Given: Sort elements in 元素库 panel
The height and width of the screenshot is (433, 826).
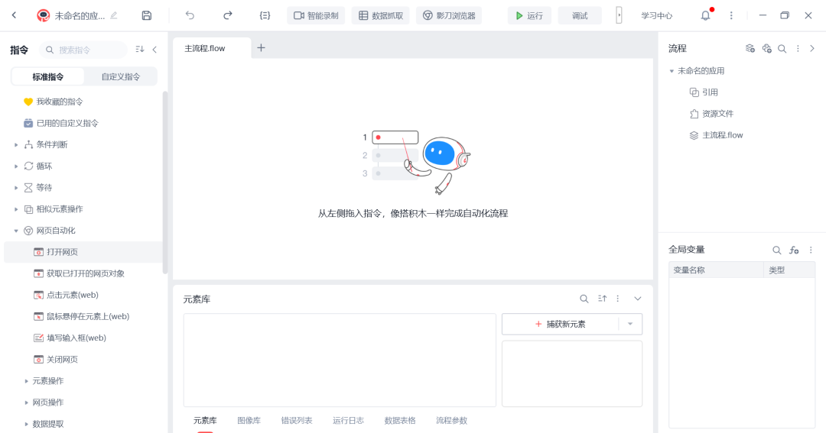Looking at the screenshot, I should [602, 299].
